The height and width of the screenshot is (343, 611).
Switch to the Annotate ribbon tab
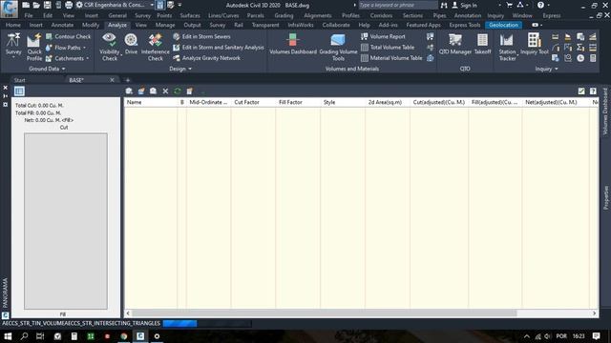click(x=62, y=25)
